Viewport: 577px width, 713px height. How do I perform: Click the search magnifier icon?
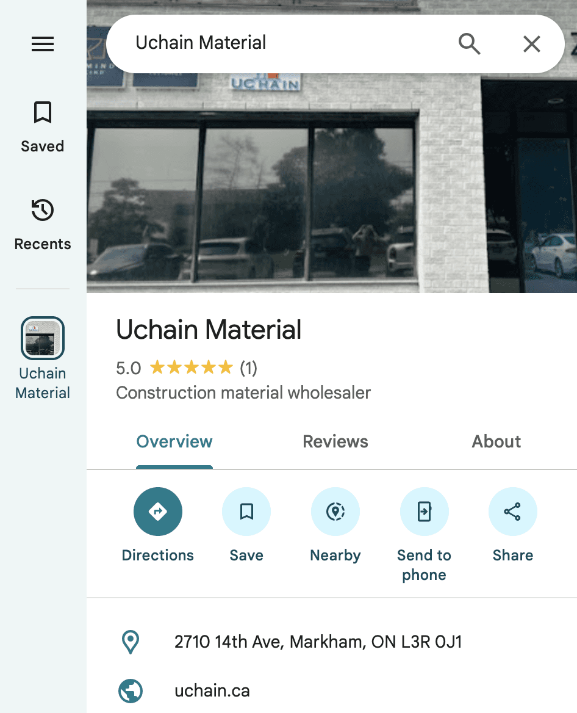click(469, 44)
